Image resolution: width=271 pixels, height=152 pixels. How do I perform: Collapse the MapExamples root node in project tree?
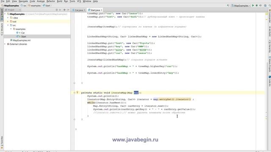tap(5, 14)
